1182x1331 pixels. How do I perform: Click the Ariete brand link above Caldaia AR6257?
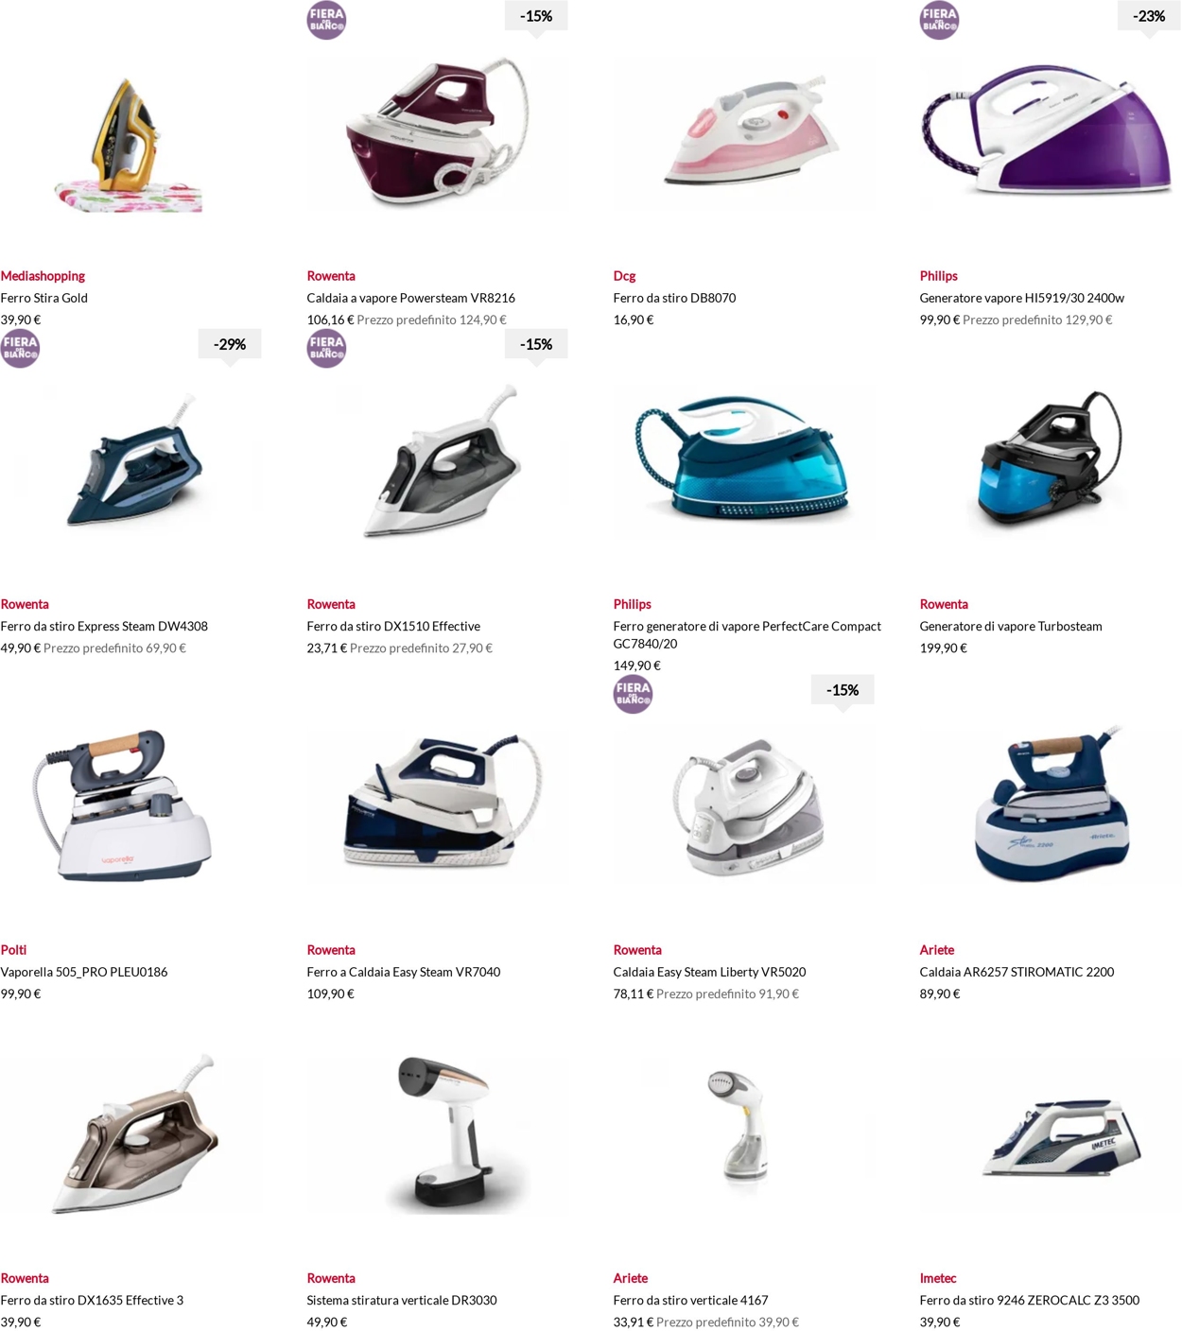coord(937,950)
